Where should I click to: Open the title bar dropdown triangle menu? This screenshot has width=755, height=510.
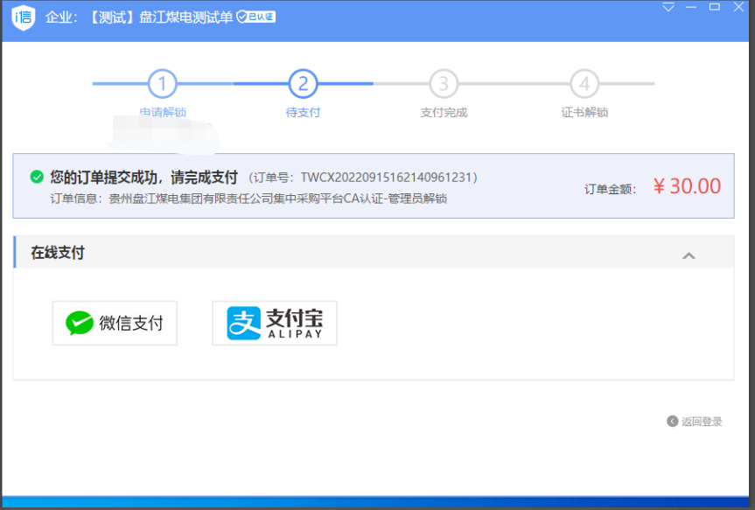(668, 8)
